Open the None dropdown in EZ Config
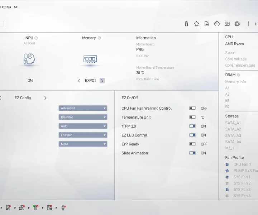Viewport: 258px width, 215px height. (83, 144)
